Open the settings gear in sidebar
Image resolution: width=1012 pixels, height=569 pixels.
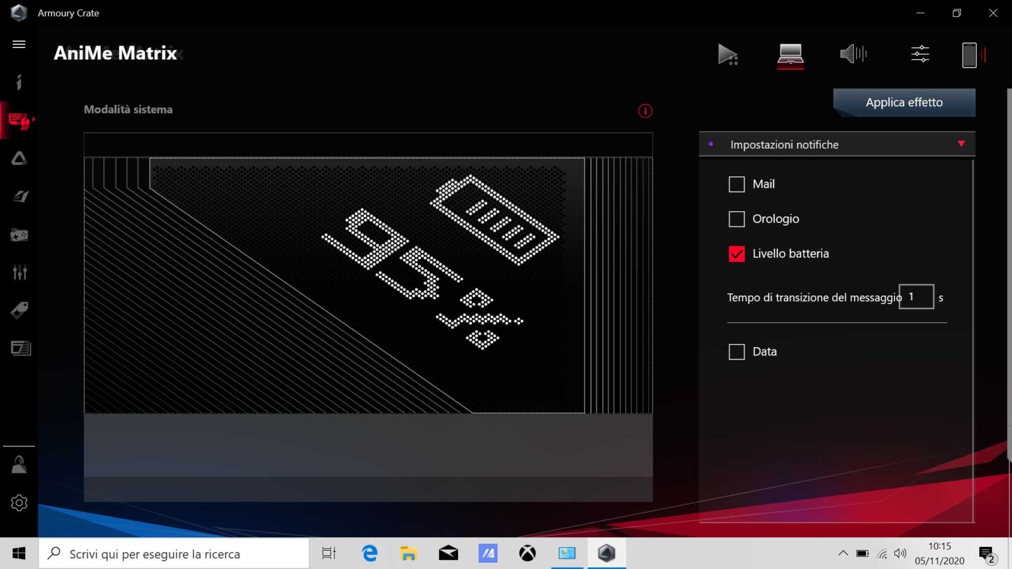(19, 503)
